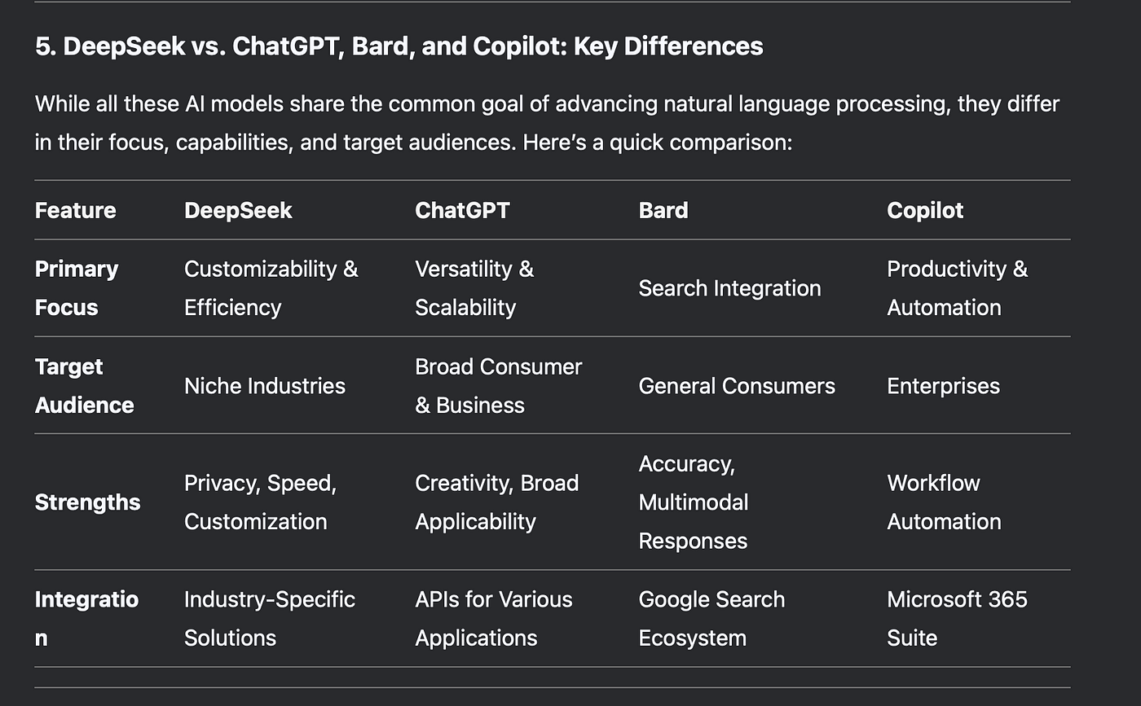This screenshot has height=706, width=1141.
Task: Click the Niche Industries cell
Action: click(x=265, y=385)
